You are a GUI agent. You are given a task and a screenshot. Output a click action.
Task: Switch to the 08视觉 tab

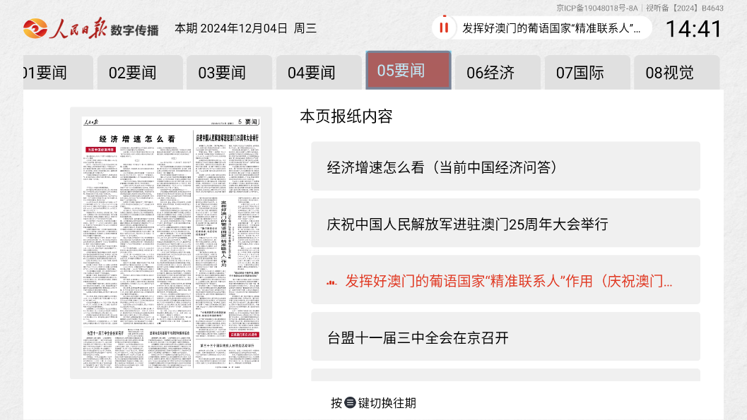(669, 73)
